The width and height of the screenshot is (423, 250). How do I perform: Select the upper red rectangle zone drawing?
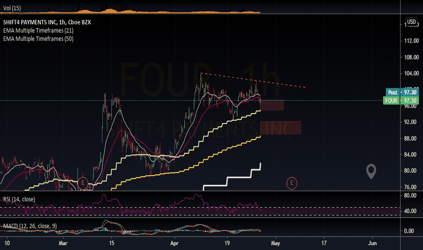click(x=272, y=105)
